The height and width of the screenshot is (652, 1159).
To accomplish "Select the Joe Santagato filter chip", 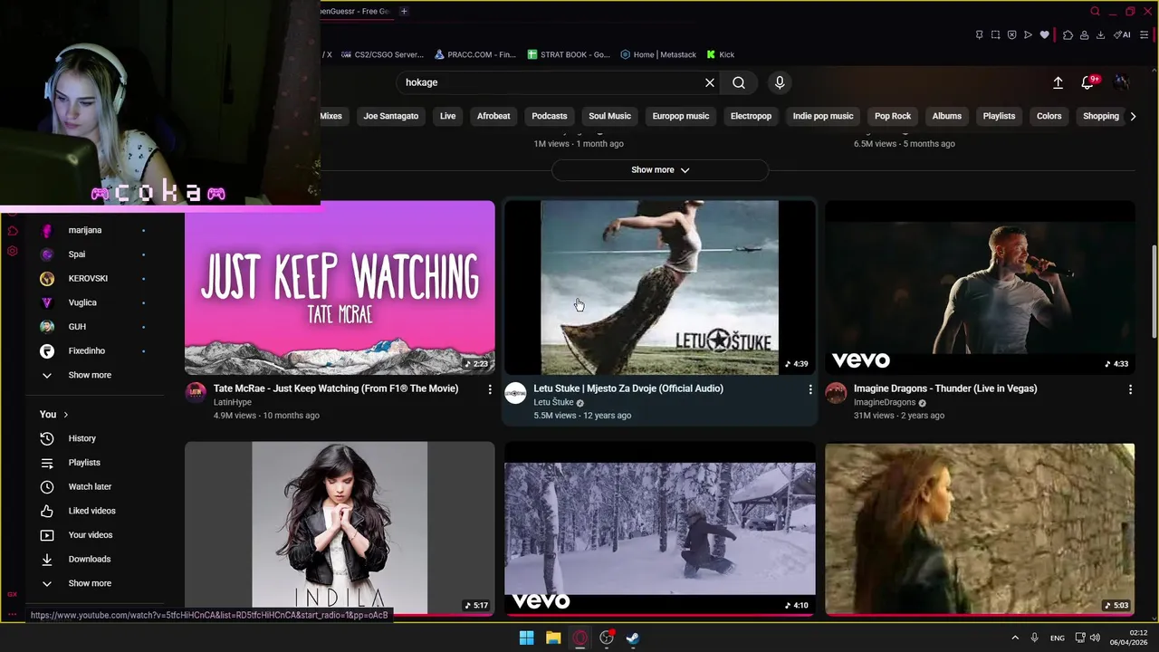I will coord(391,116).
